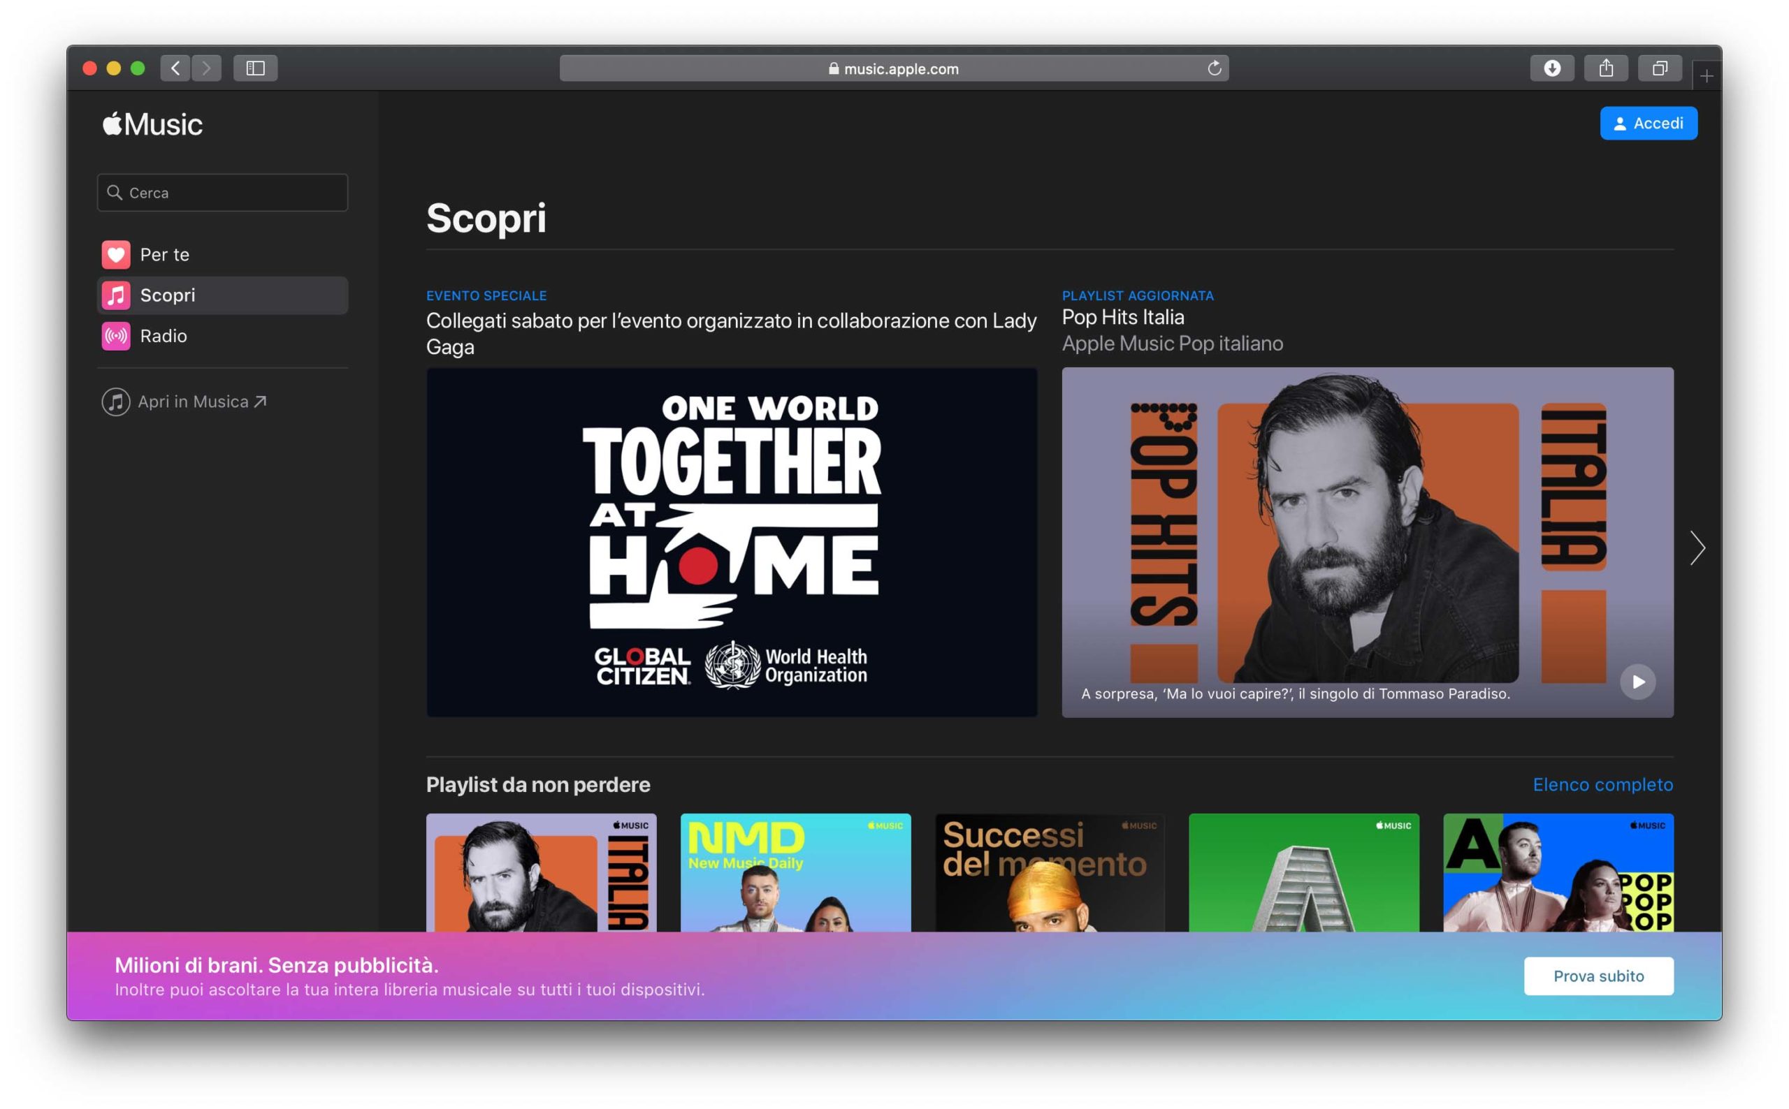This screenshot has width=1789, height=1109.
Task: Open Radio from the sidebar
Action: coord(222,336)
